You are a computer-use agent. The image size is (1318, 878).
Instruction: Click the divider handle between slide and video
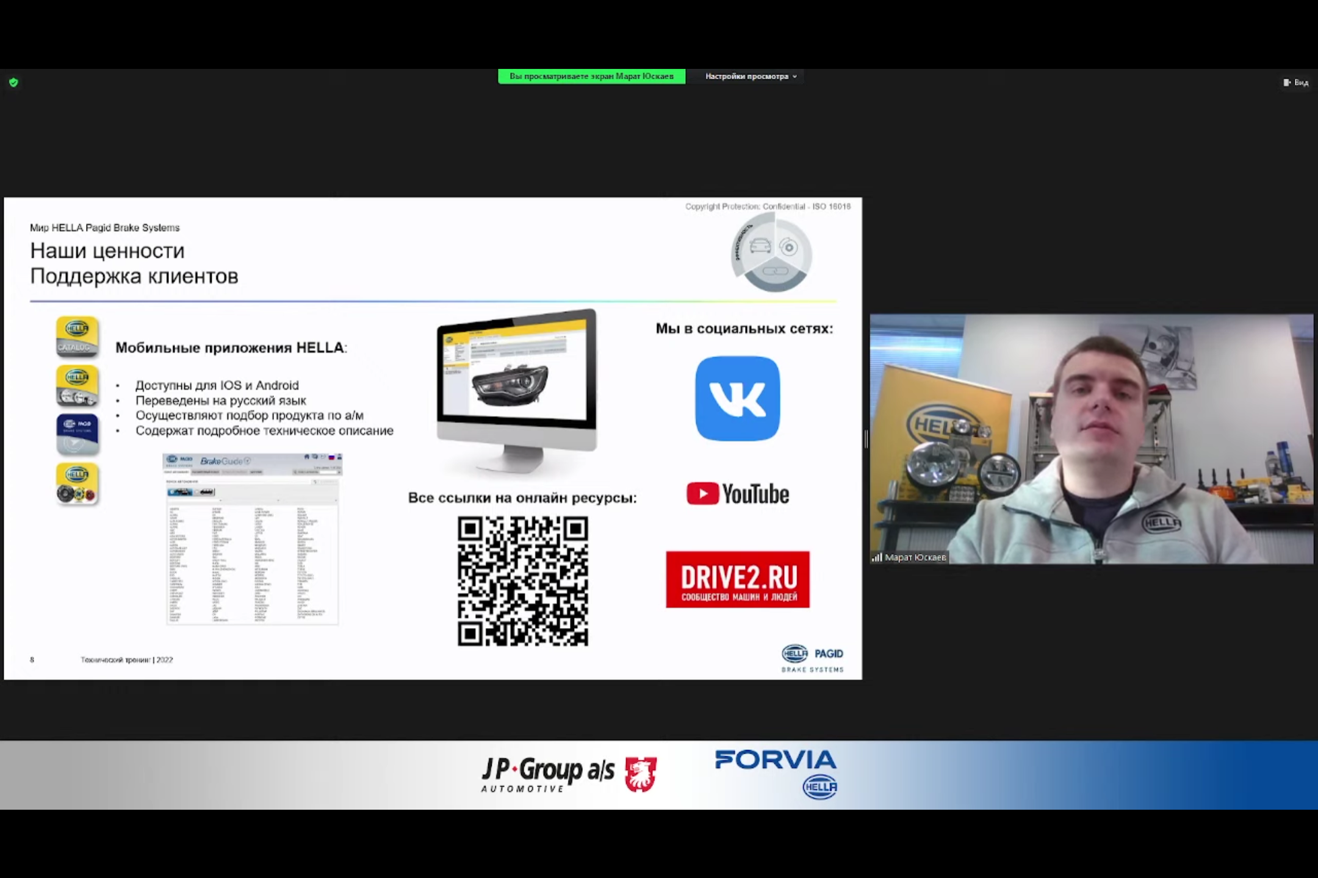point(866,438)
